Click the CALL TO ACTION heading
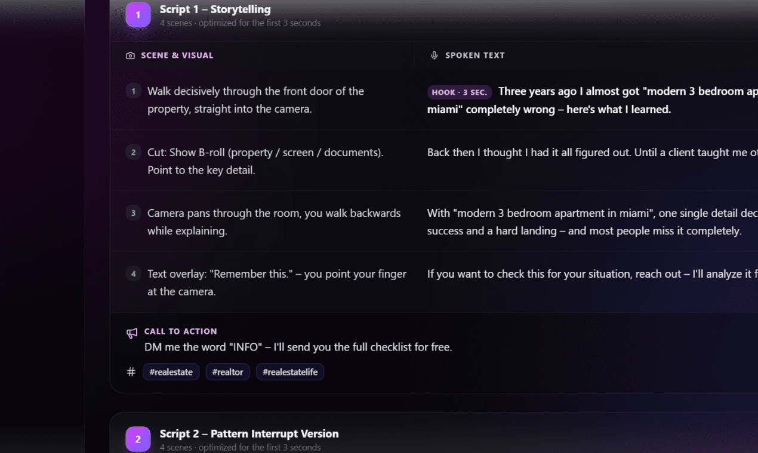758x453 pixels. tap(180, 331)
